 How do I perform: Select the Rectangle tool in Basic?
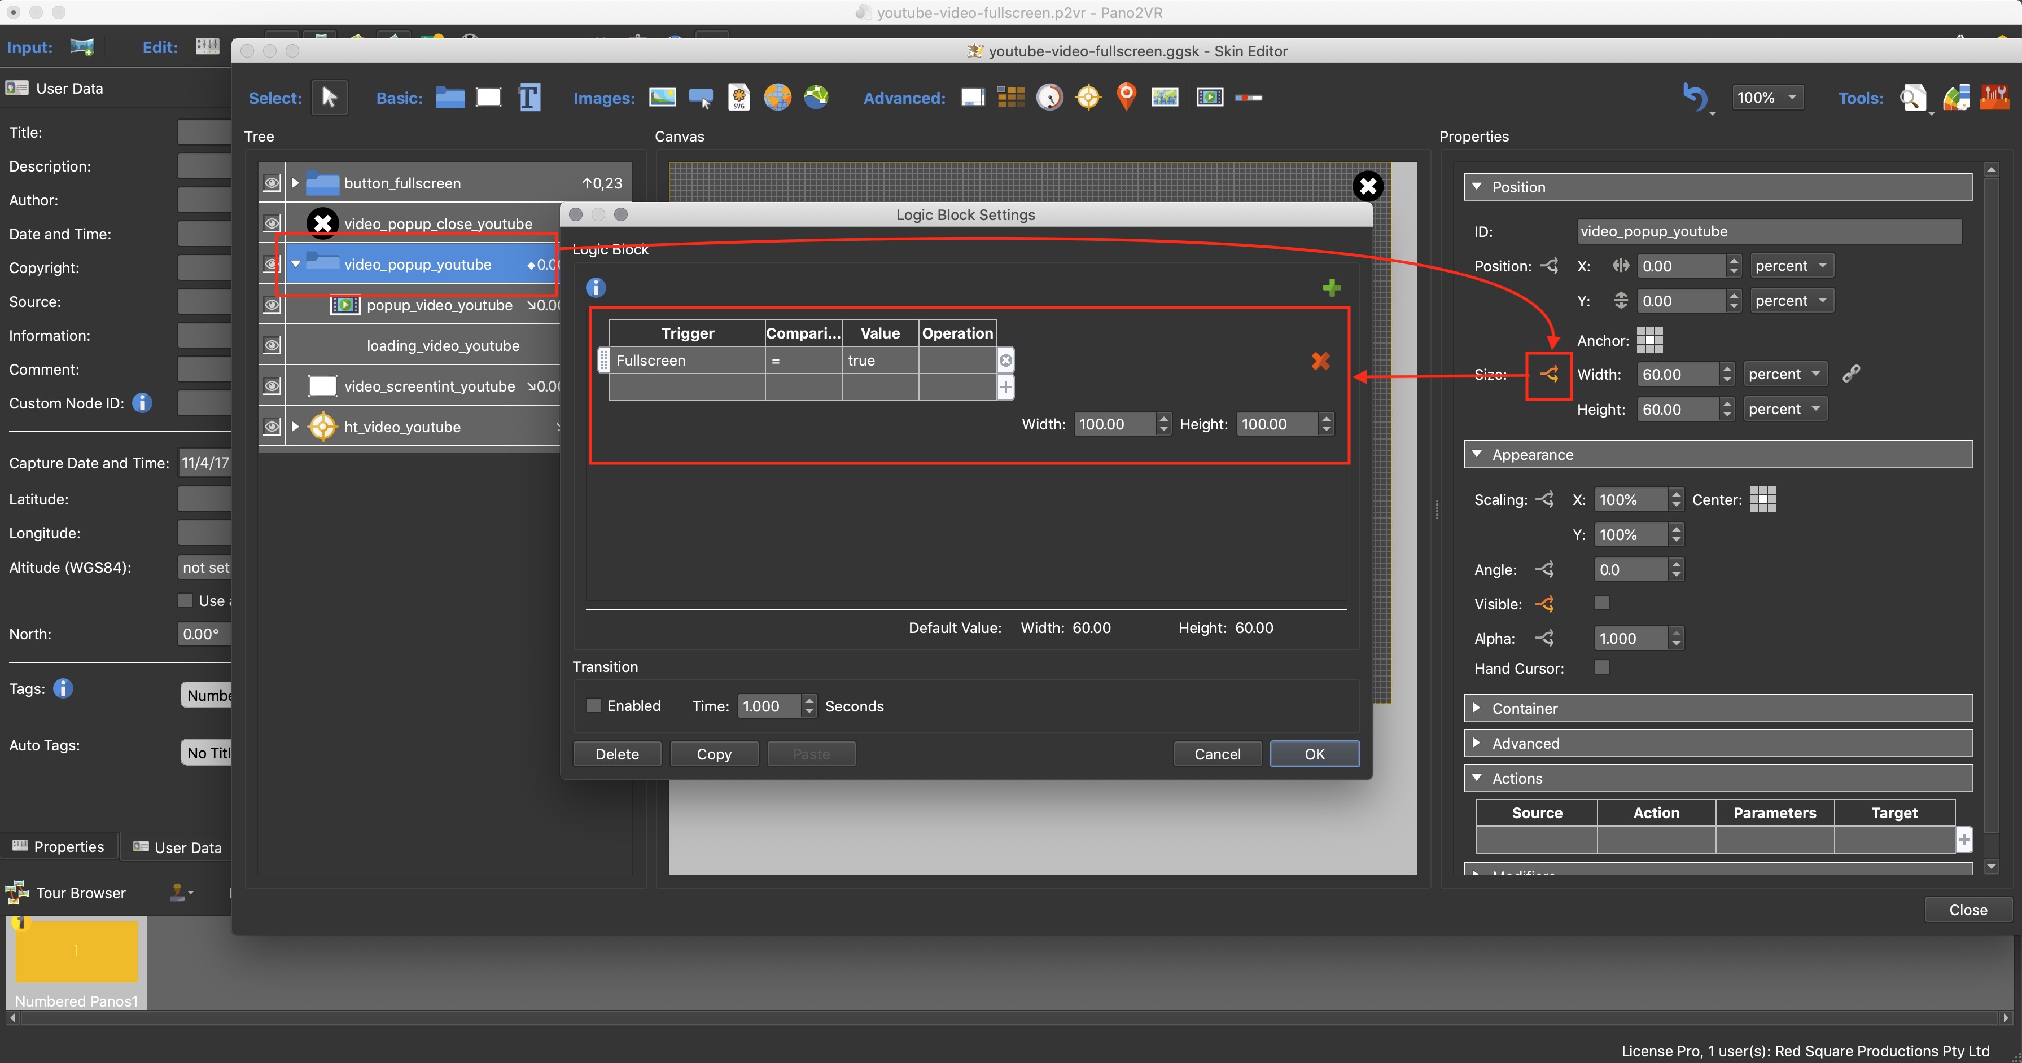(488, 96)
